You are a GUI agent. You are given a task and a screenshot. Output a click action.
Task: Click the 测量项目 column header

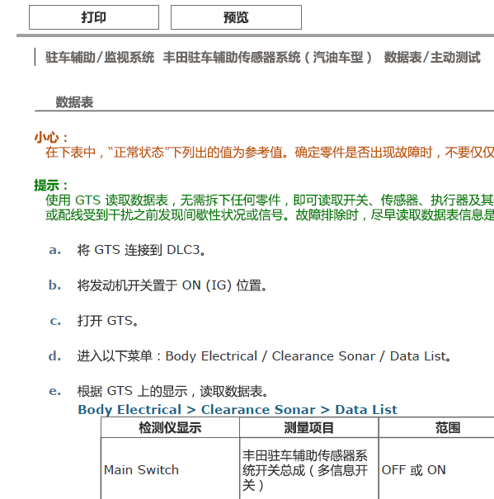pos(309,427)
